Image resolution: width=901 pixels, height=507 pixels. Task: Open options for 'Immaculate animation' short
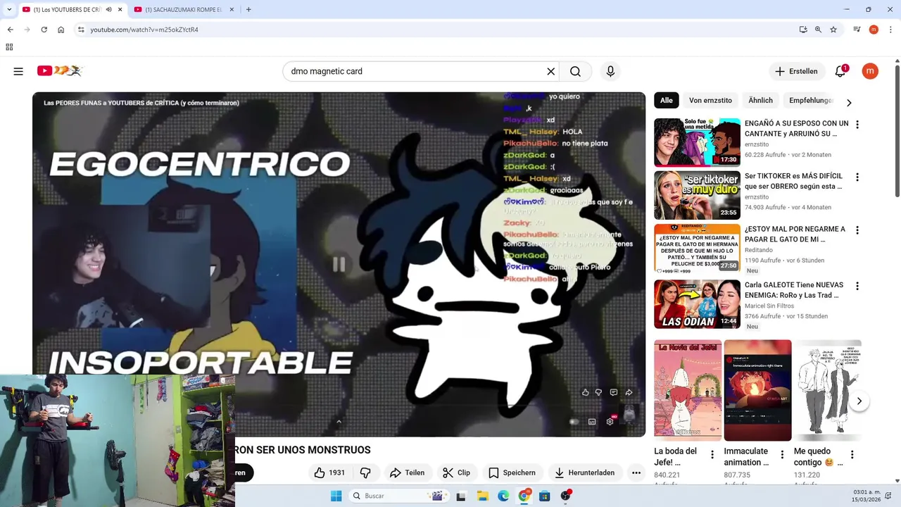coord(782,455)
